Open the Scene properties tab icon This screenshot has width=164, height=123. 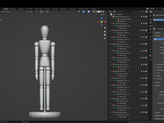[x=150, y=29]
